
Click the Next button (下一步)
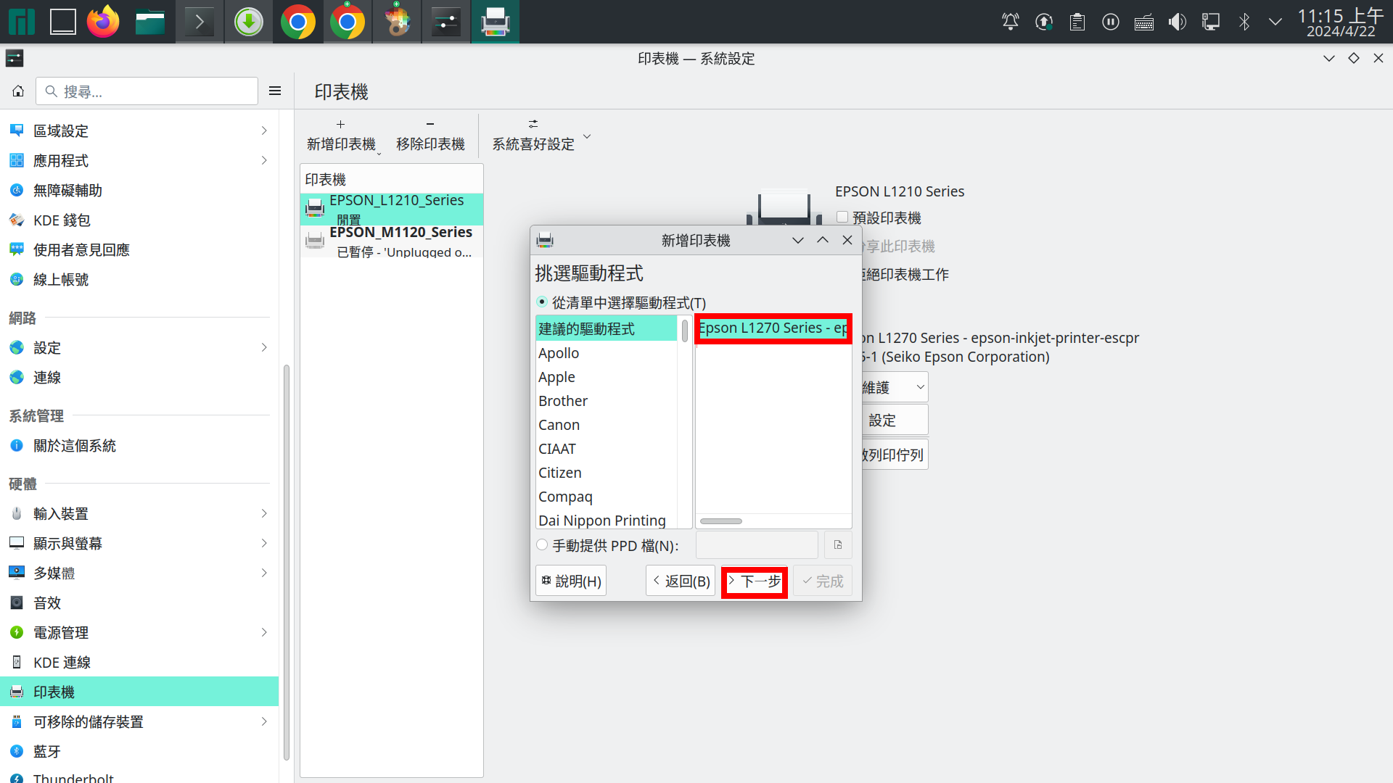(755, 581)
